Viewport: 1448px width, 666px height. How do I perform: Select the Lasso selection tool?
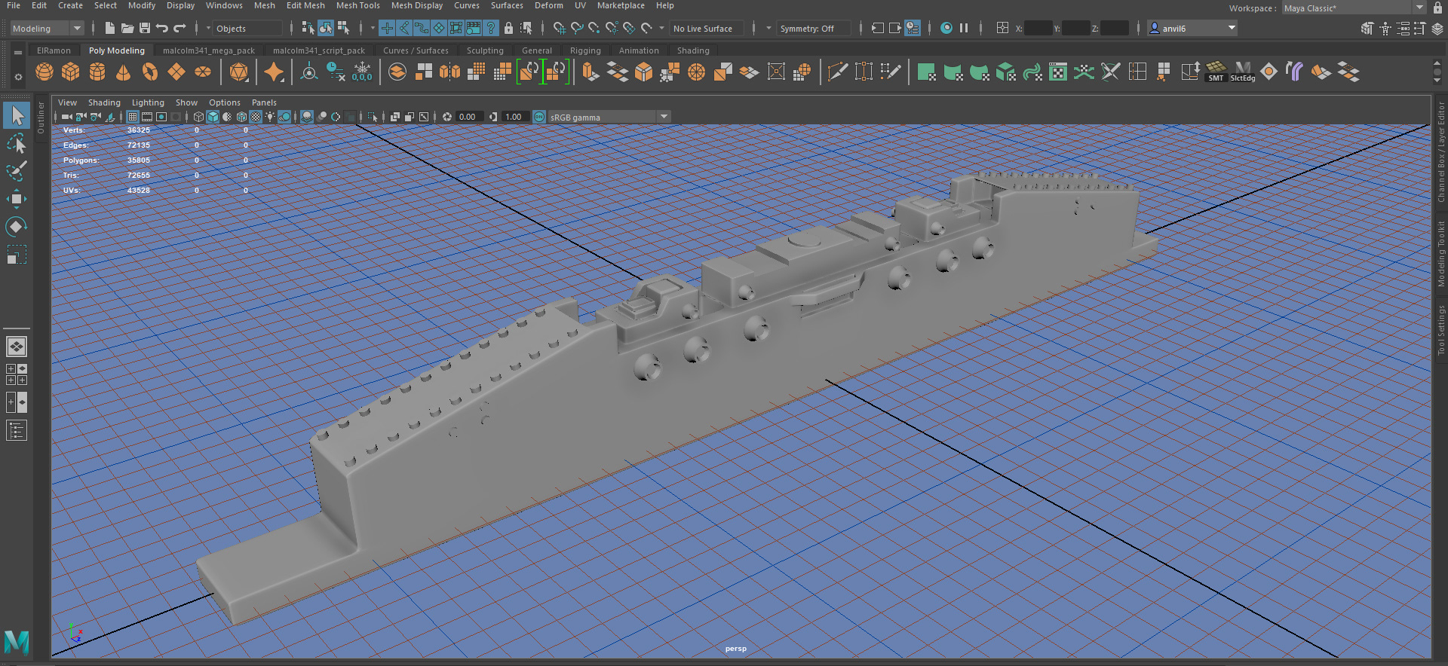[16, 143]
